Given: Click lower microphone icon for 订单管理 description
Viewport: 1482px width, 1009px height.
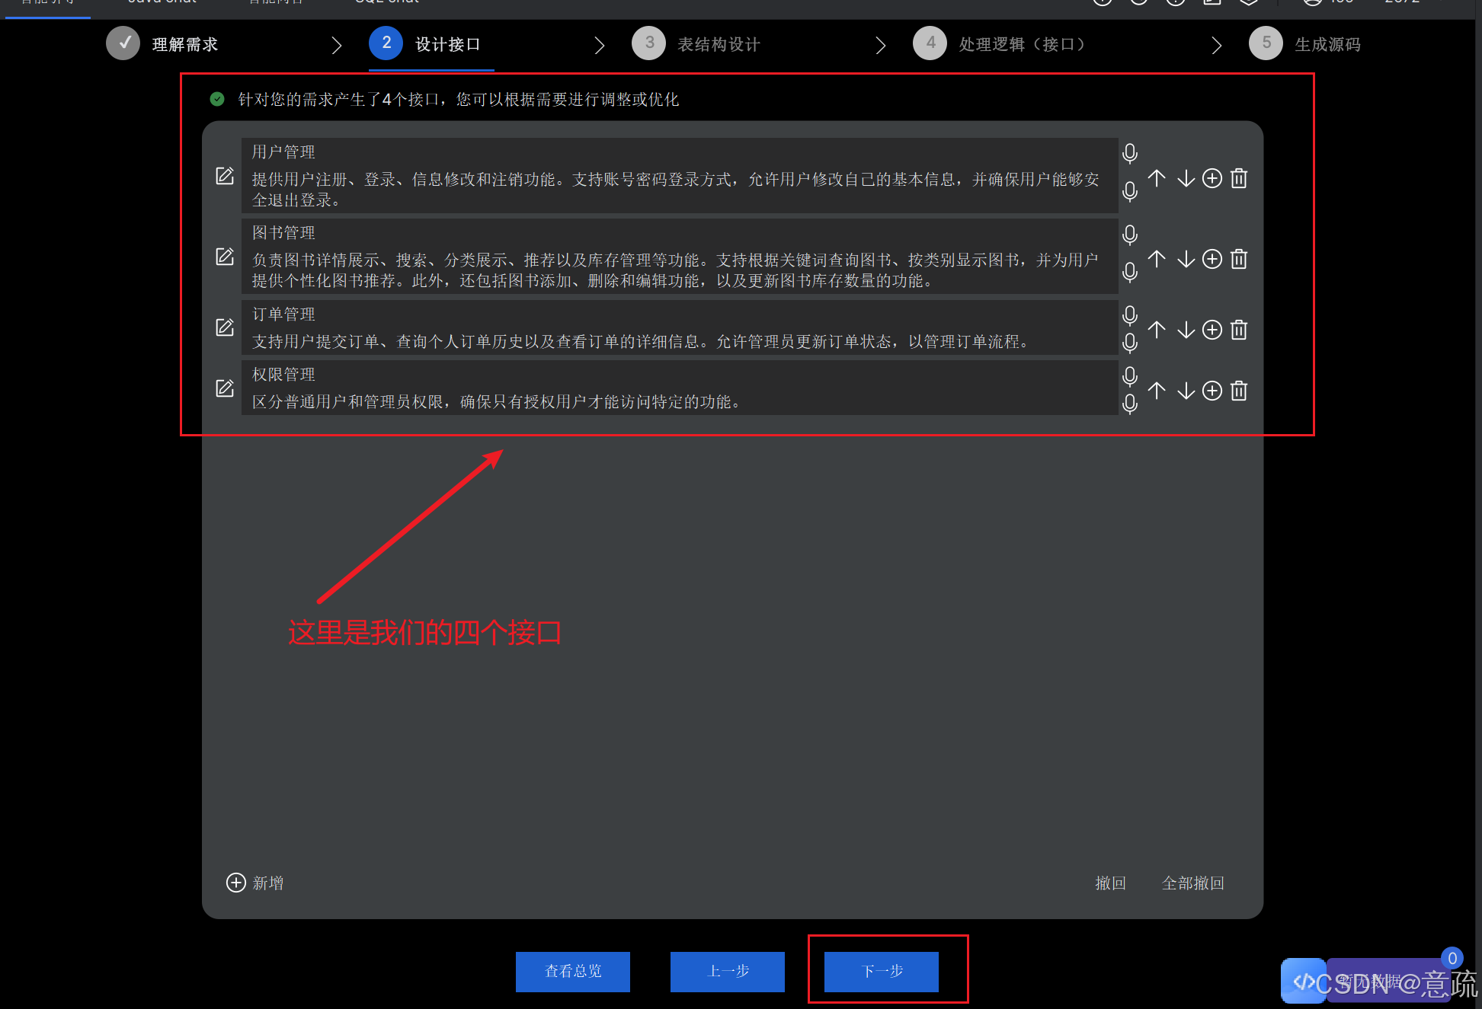Looking at the screenshot, I should (1130, 343).
